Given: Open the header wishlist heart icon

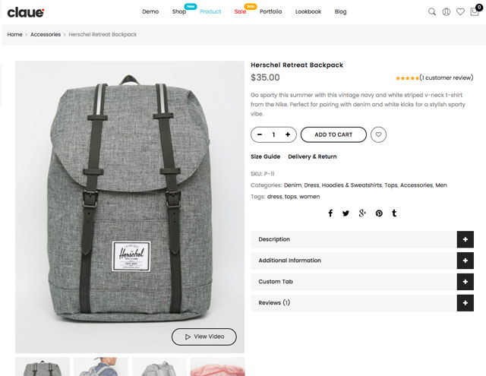Looking at the screenshot, I should [460, 12].
